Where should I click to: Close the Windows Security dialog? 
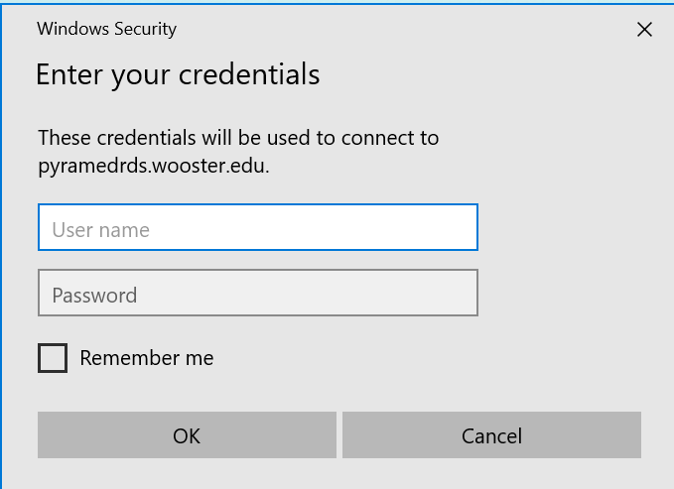(x=644, y=30)
